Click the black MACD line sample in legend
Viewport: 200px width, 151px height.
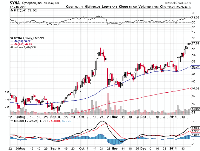pyautogui.click(x=12, y=121)
